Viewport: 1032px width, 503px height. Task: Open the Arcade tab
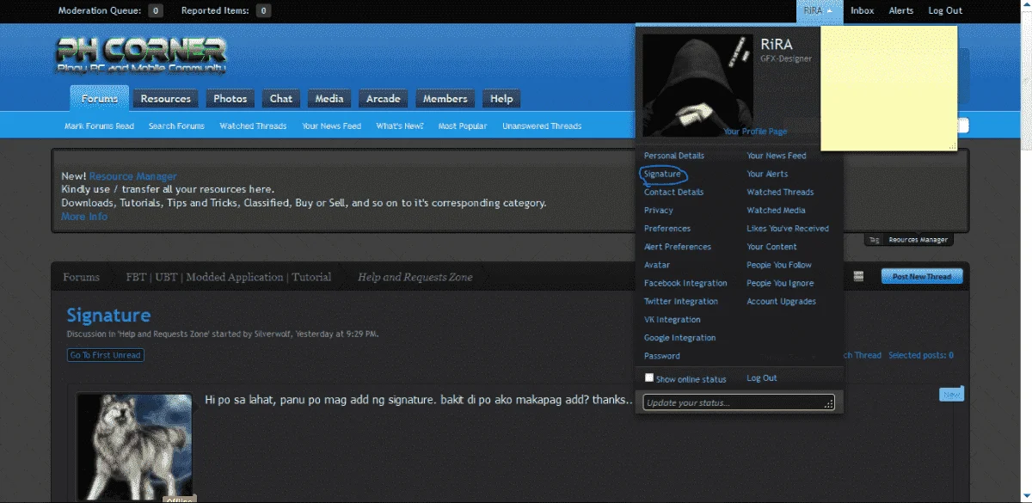point(384,99)
